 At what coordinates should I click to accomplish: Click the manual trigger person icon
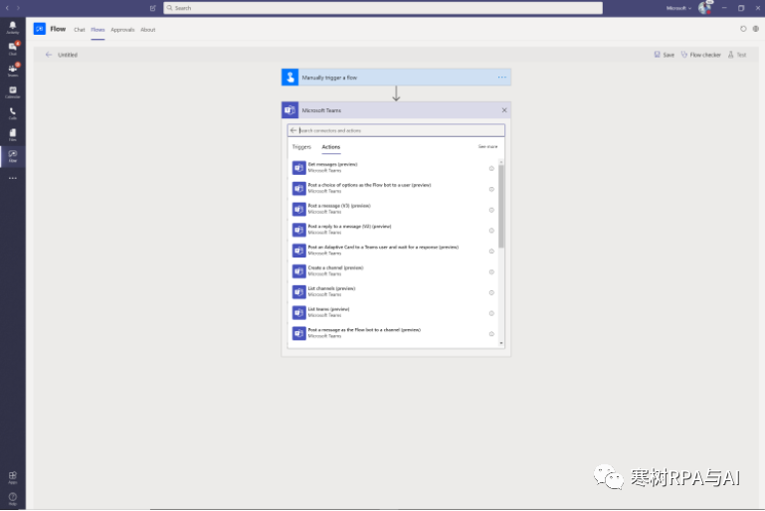289,77
